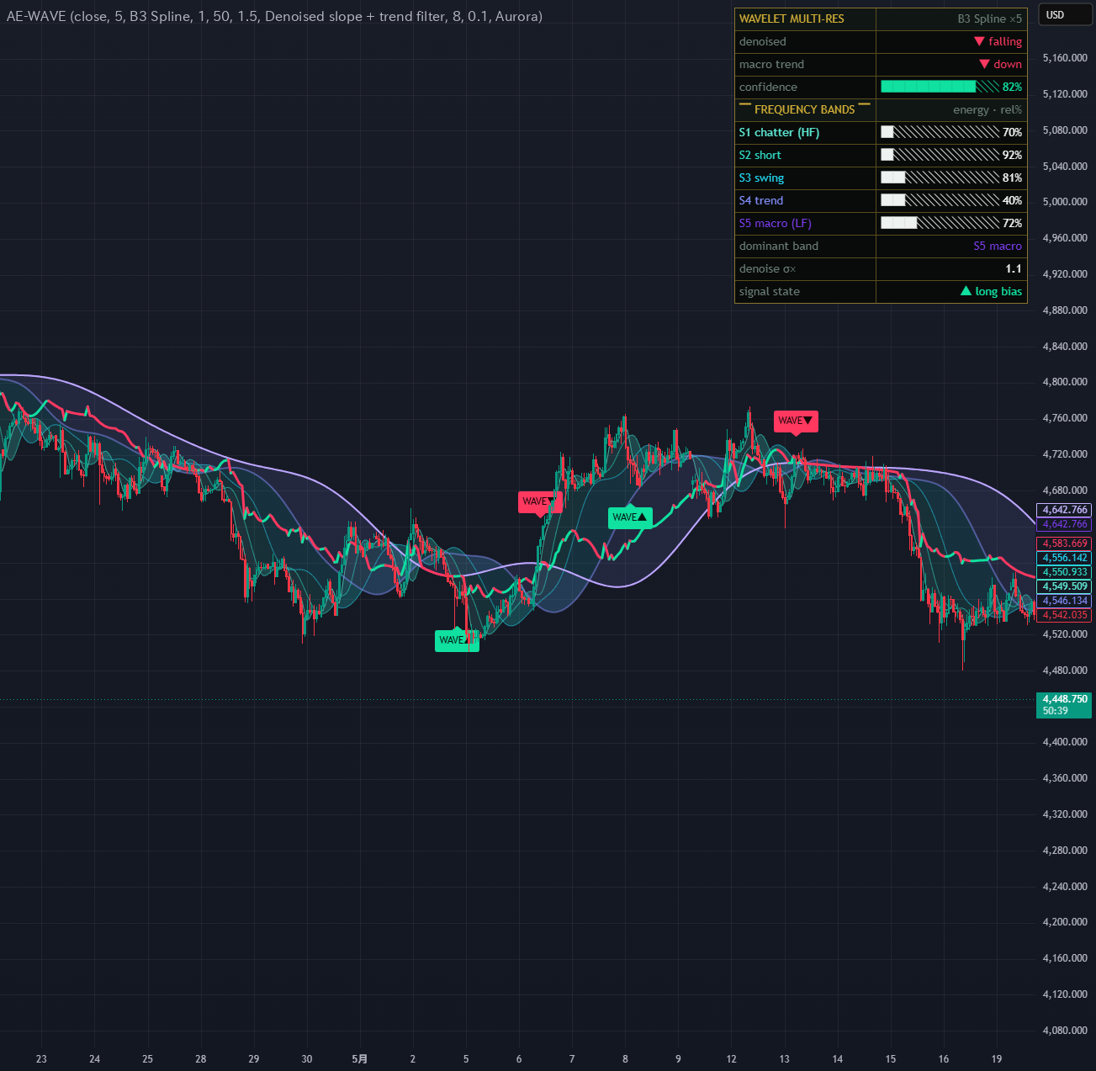Select the 'long bias' signal state
The image size is (1096, 1071).
pos(992,291)
